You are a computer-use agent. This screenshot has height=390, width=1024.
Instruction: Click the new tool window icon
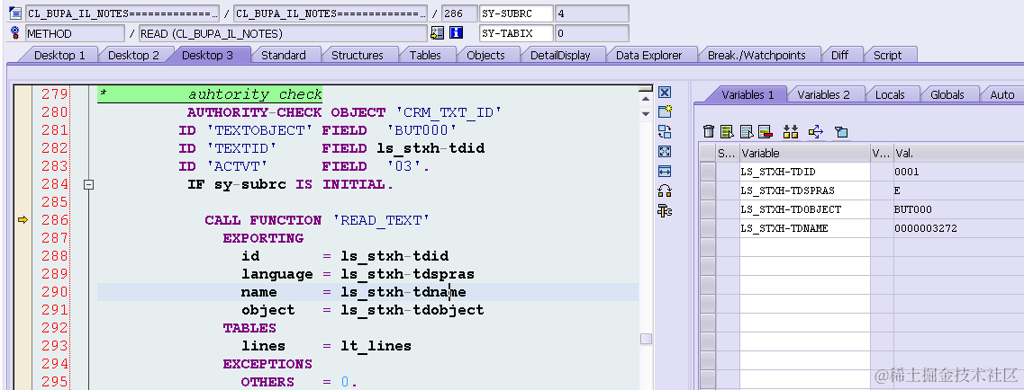(665, 111)
